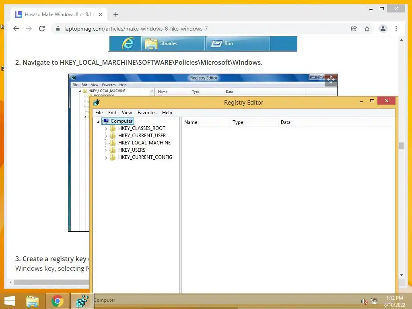Go forward in Chrome
Viewport: 412px width, 309px height.
click(x=29, y=29)
